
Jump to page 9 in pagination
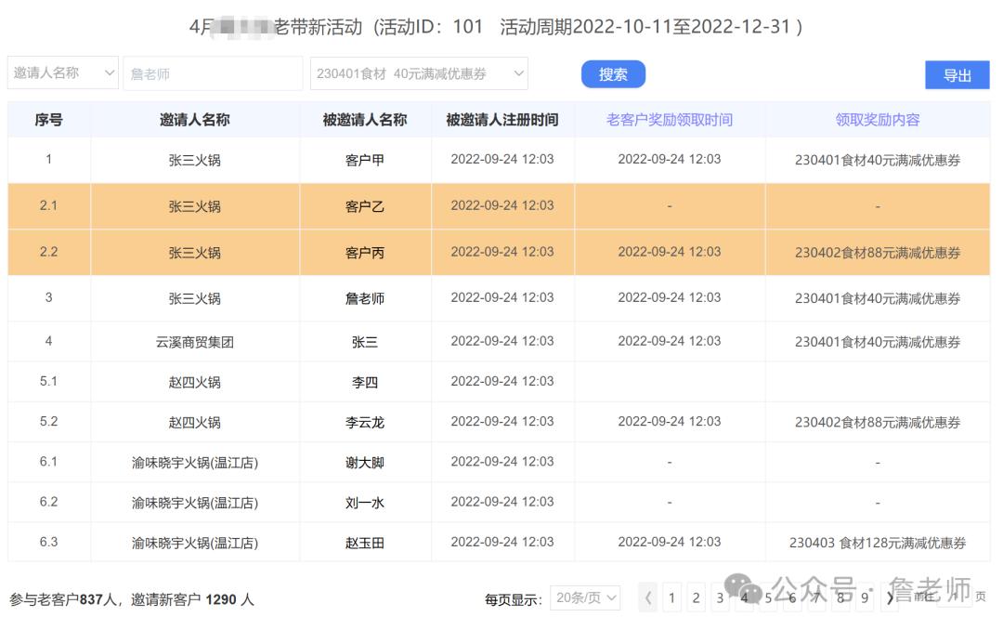[x=865, y=598]
